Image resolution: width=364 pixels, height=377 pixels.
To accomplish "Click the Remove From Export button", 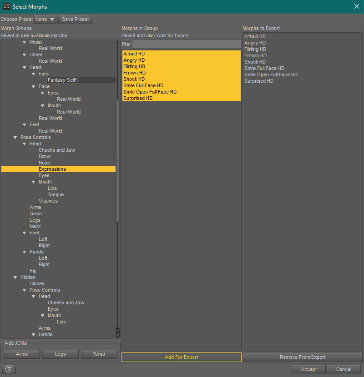I will click(302, 357).
